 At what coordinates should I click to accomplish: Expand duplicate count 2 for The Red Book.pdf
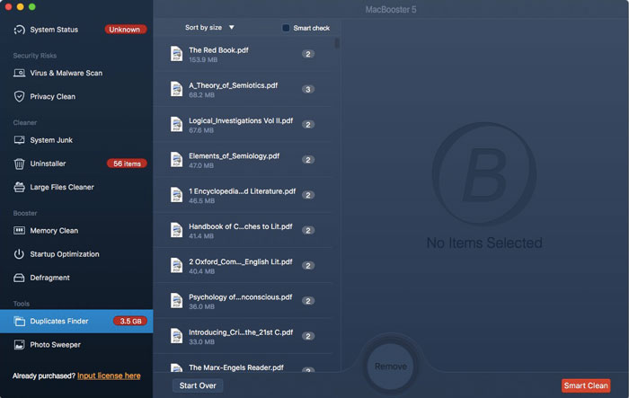[x=308, y=54]
